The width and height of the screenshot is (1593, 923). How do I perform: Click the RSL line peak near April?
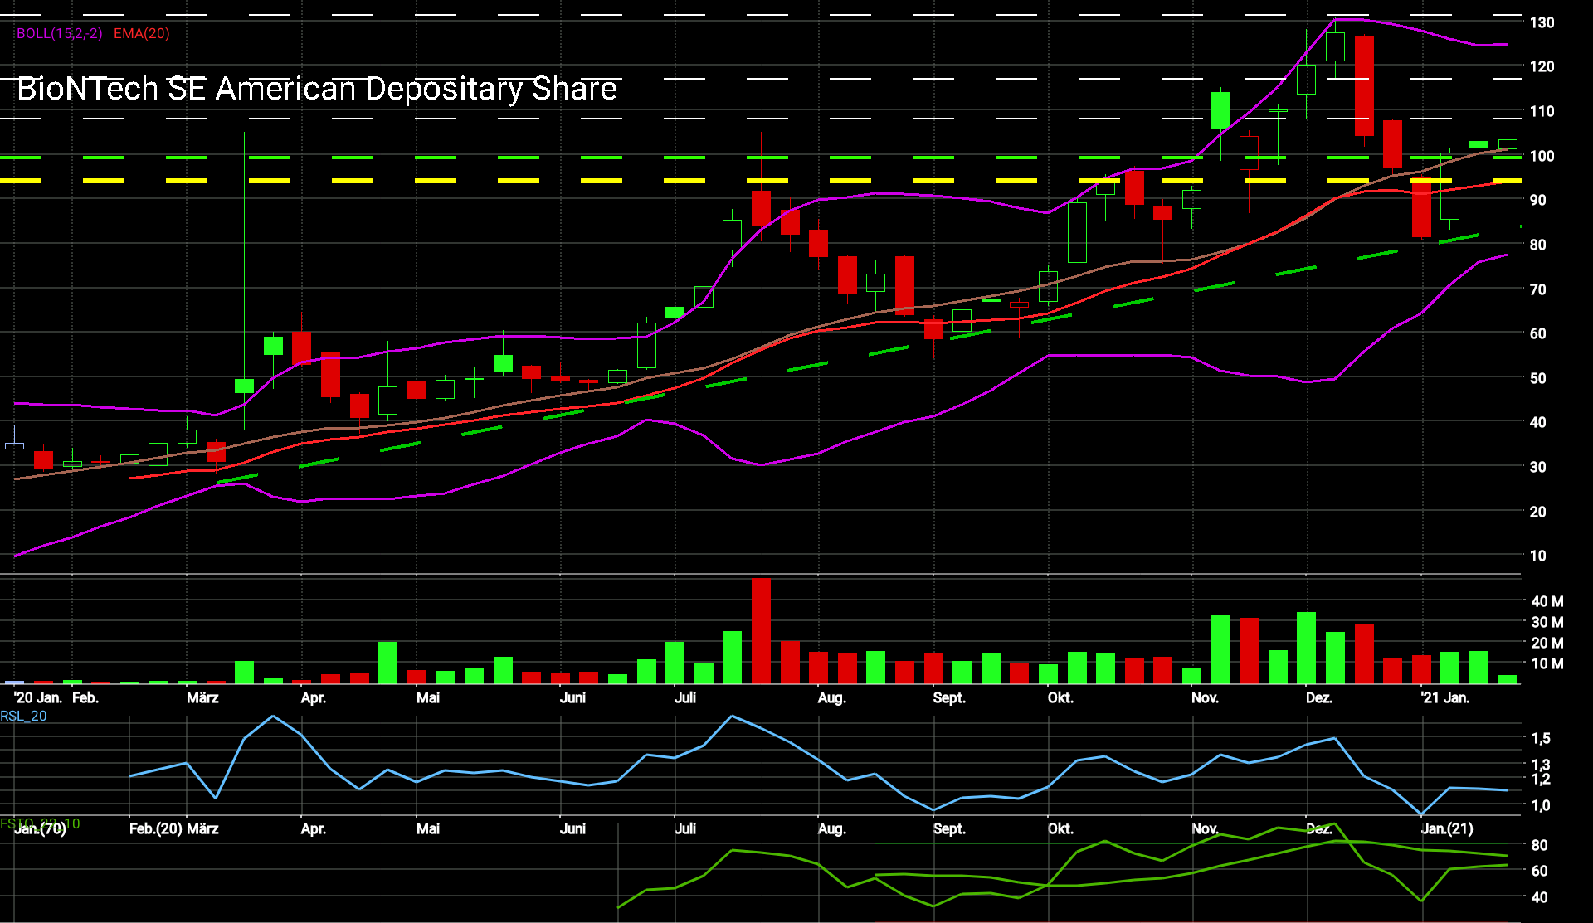point(273,716)
